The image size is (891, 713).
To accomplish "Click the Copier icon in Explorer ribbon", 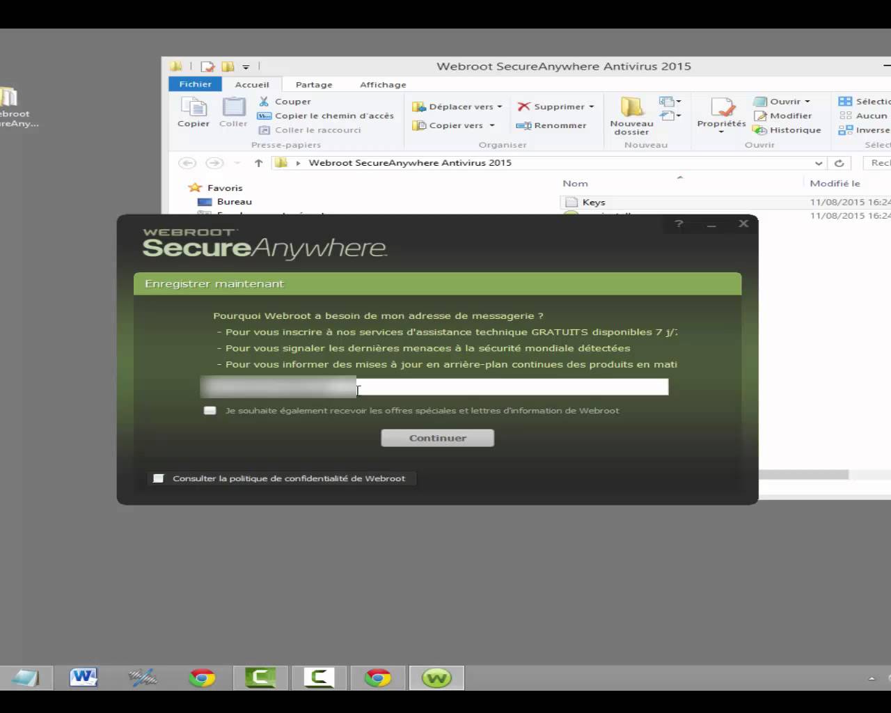I will [194, 111].
